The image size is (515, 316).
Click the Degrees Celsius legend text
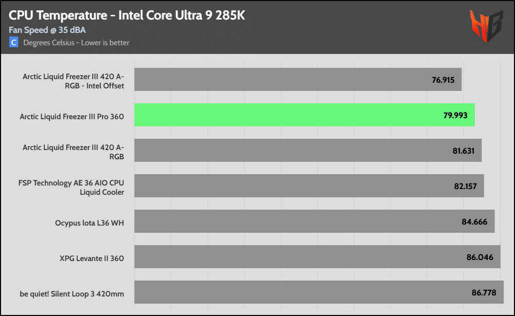tap(76, 43)
